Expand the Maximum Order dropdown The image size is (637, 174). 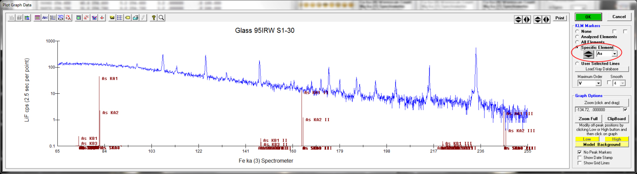coord(598,83)
